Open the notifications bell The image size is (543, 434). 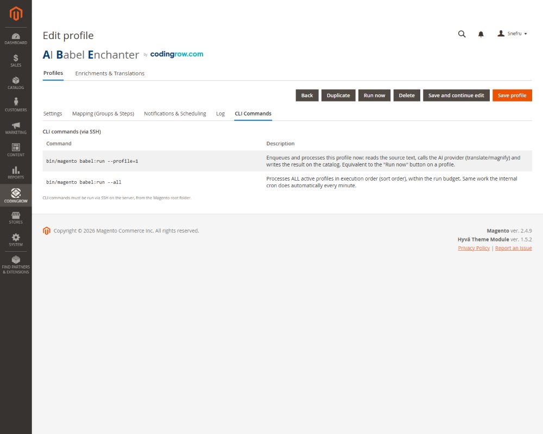[x=481, y=34]
